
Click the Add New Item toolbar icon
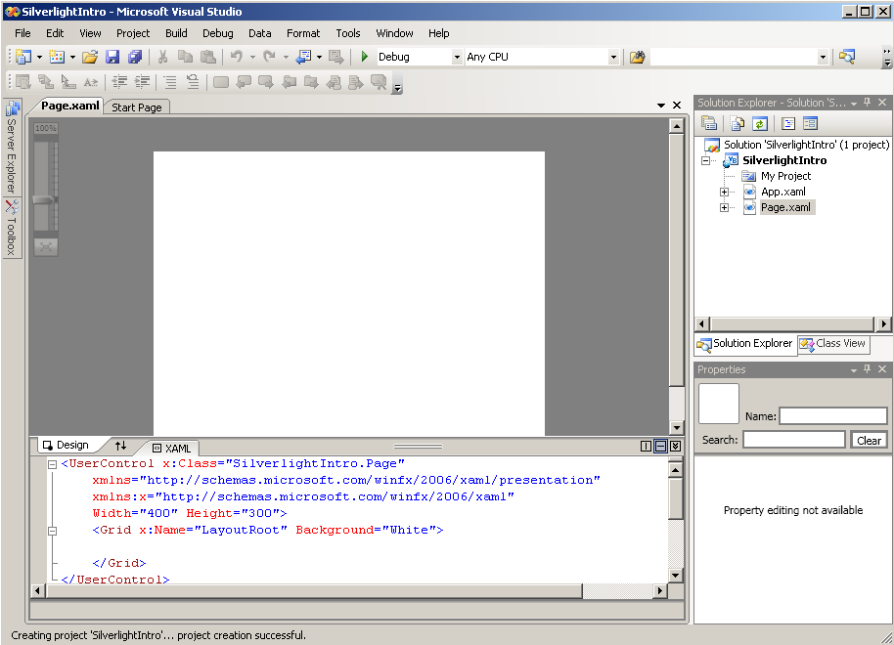tap(57, 57)
